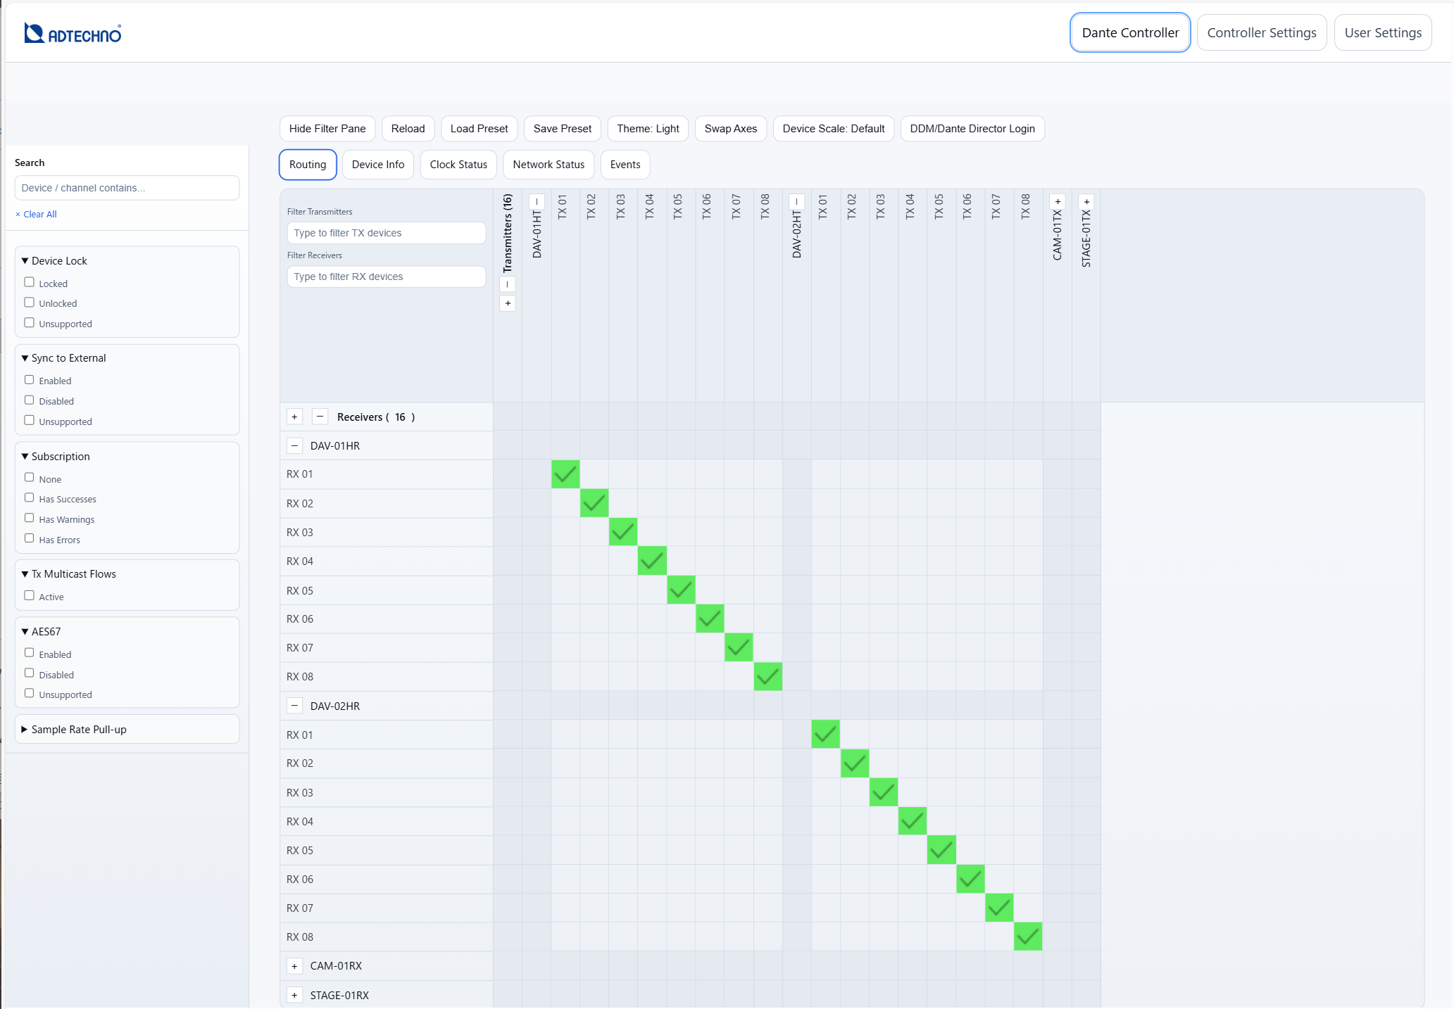This screenshot has width=1454, height=1009.
Task: Click the Filter Transmitters input field
Action: click(x=386, y=233)
